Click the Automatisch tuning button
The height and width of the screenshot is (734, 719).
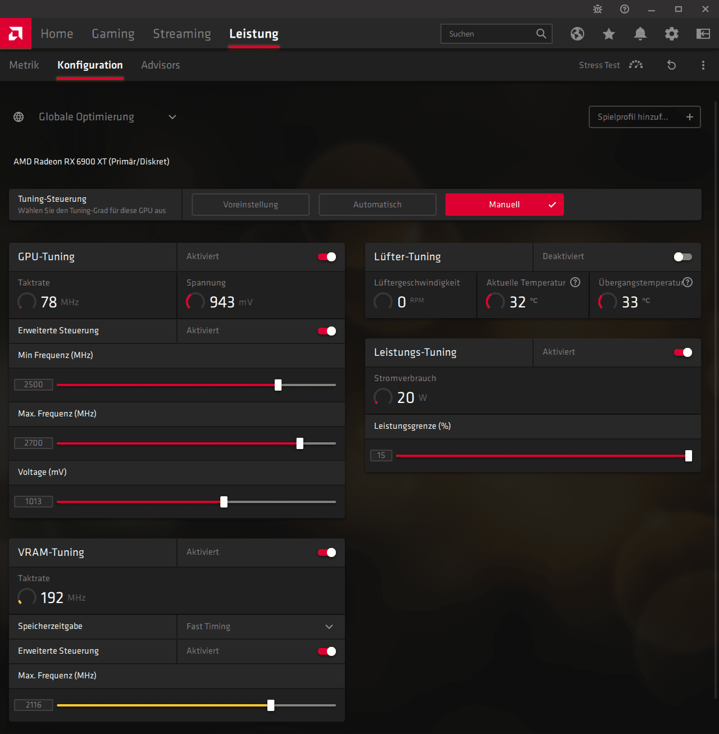tap(377, 205)
